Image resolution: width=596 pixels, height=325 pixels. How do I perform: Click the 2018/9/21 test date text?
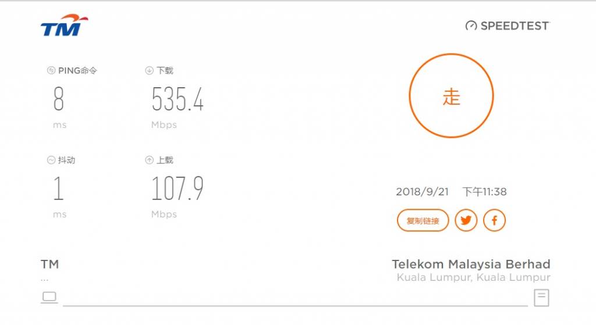(423, 192)
